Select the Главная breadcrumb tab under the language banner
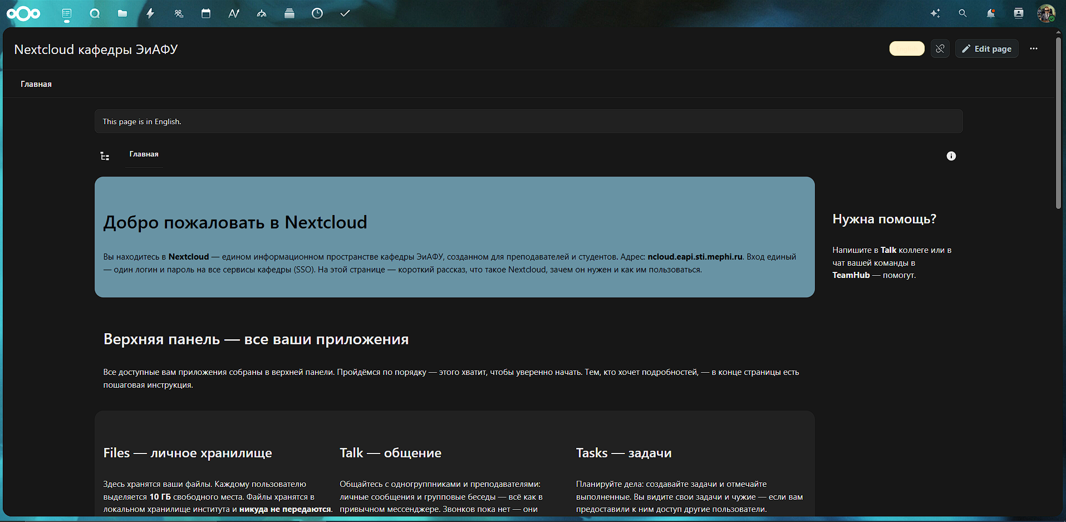This screenshot has width=1066, height=522. [x=144, y=154]
